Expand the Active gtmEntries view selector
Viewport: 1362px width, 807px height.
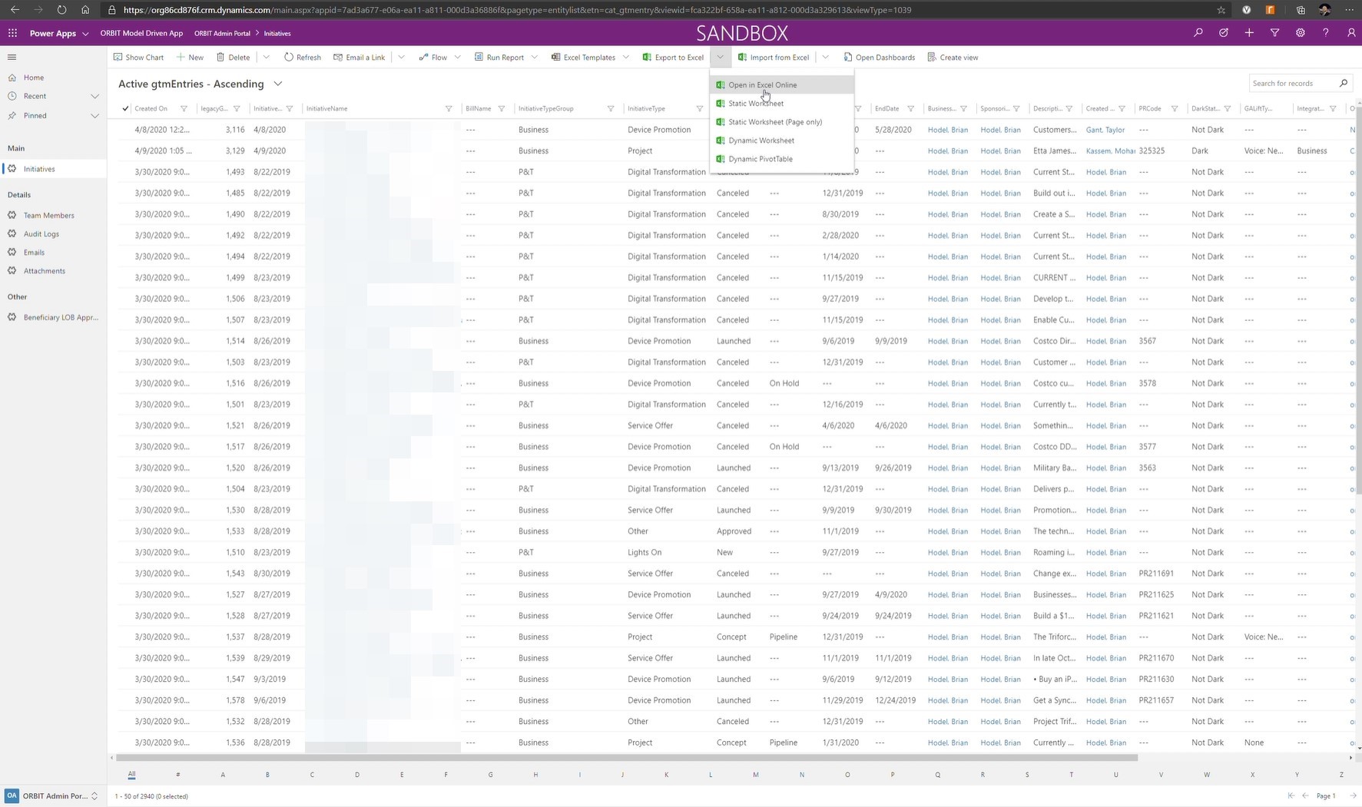tap(278, 84)
